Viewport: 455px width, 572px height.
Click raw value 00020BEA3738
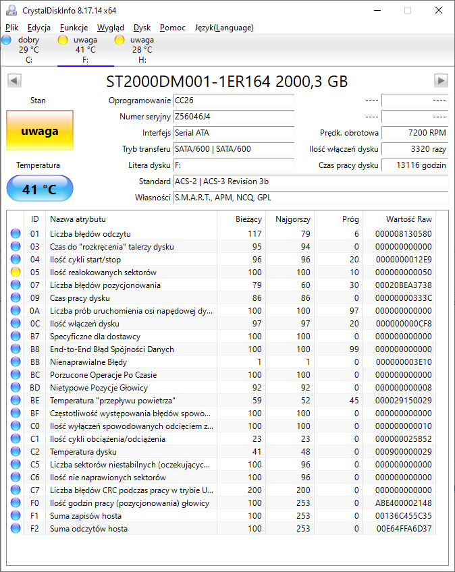403,285
